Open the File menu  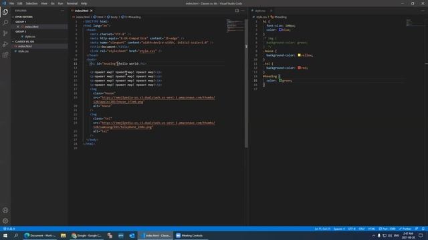[12, 3]
